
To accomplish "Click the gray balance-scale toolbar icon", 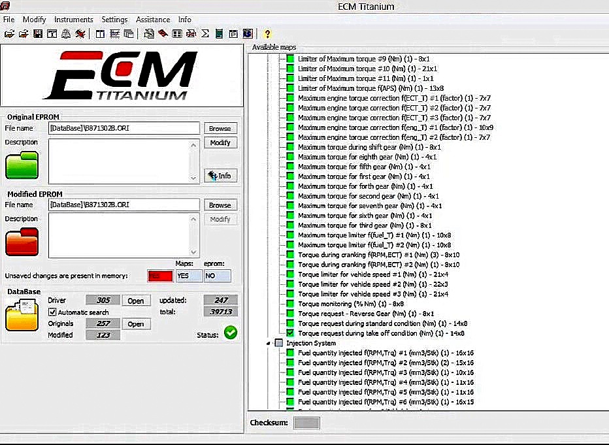I will [x=66, y=34].
